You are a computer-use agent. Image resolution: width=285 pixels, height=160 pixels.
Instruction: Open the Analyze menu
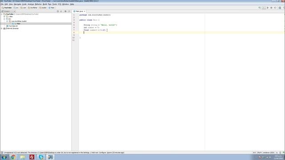coord(31,4)
